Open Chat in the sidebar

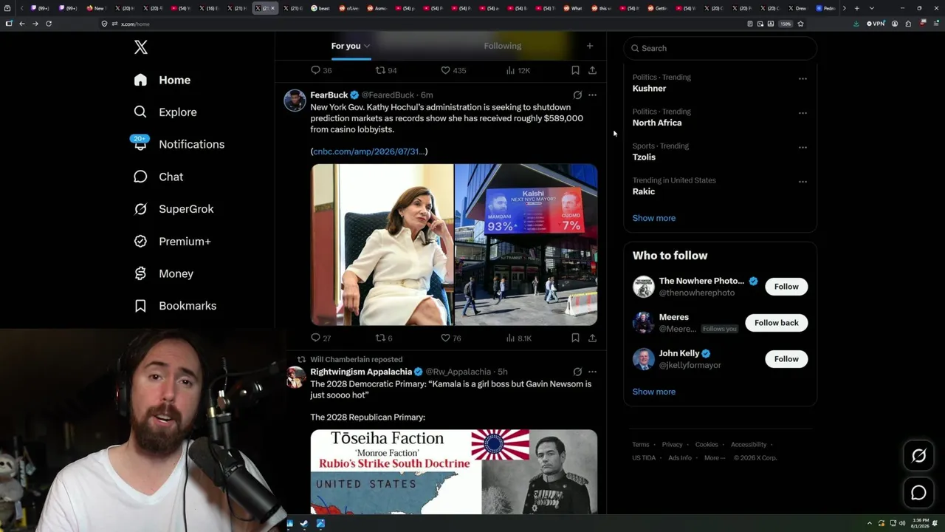point(159,177)
